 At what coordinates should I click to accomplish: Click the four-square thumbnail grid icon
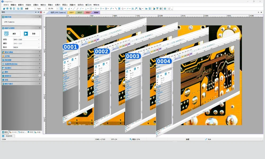(22, 9)
